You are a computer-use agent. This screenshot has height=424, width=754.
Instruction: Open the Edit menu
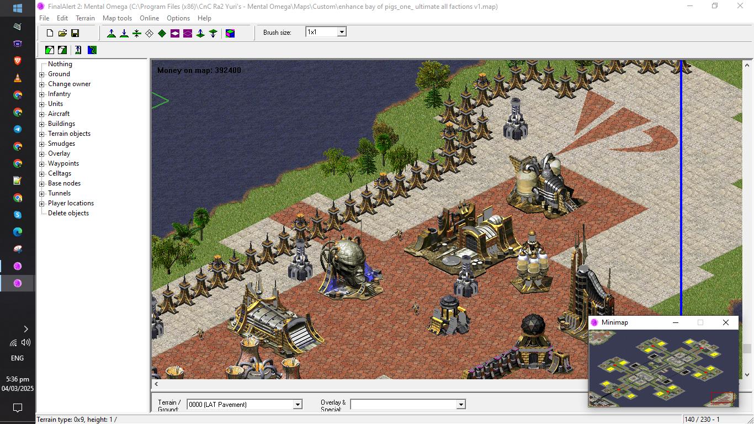pyautogui.click(x=62, y=18)
